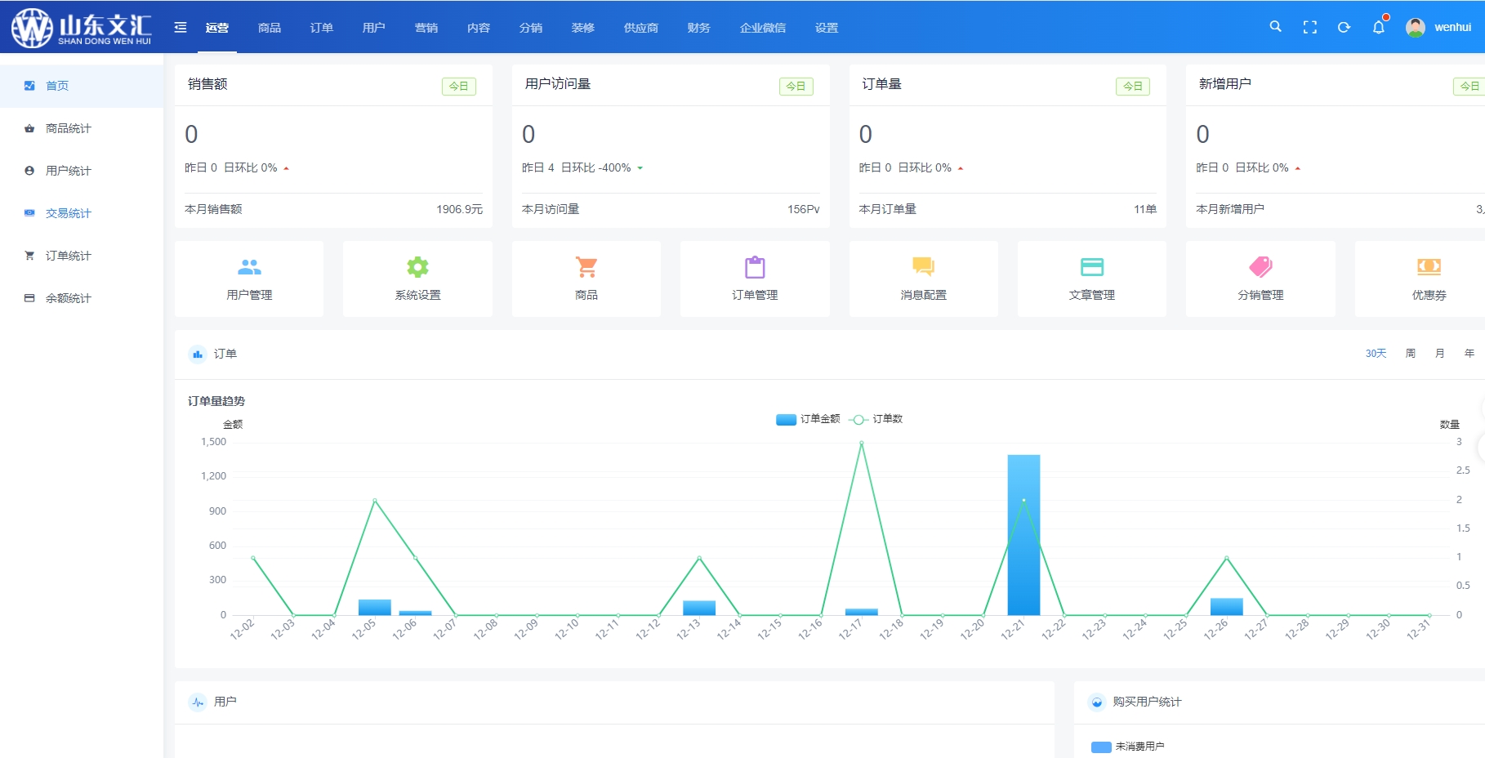Viewport: 1485px width, 758px height.
Task: Open 消息配置 chat shortcut
Action: pos(924,279)
